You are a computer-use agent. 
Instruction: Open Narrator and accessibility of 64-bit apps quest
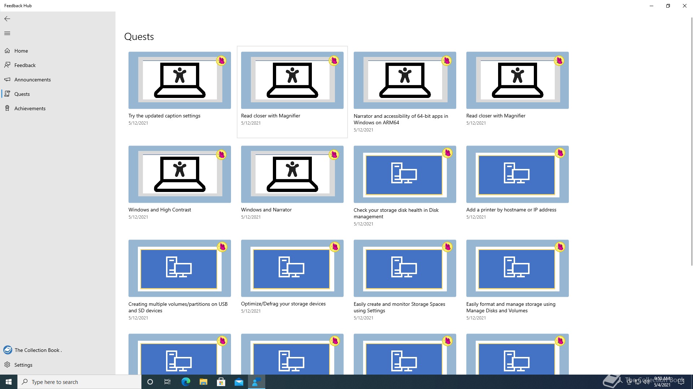(x=401, y=119)
